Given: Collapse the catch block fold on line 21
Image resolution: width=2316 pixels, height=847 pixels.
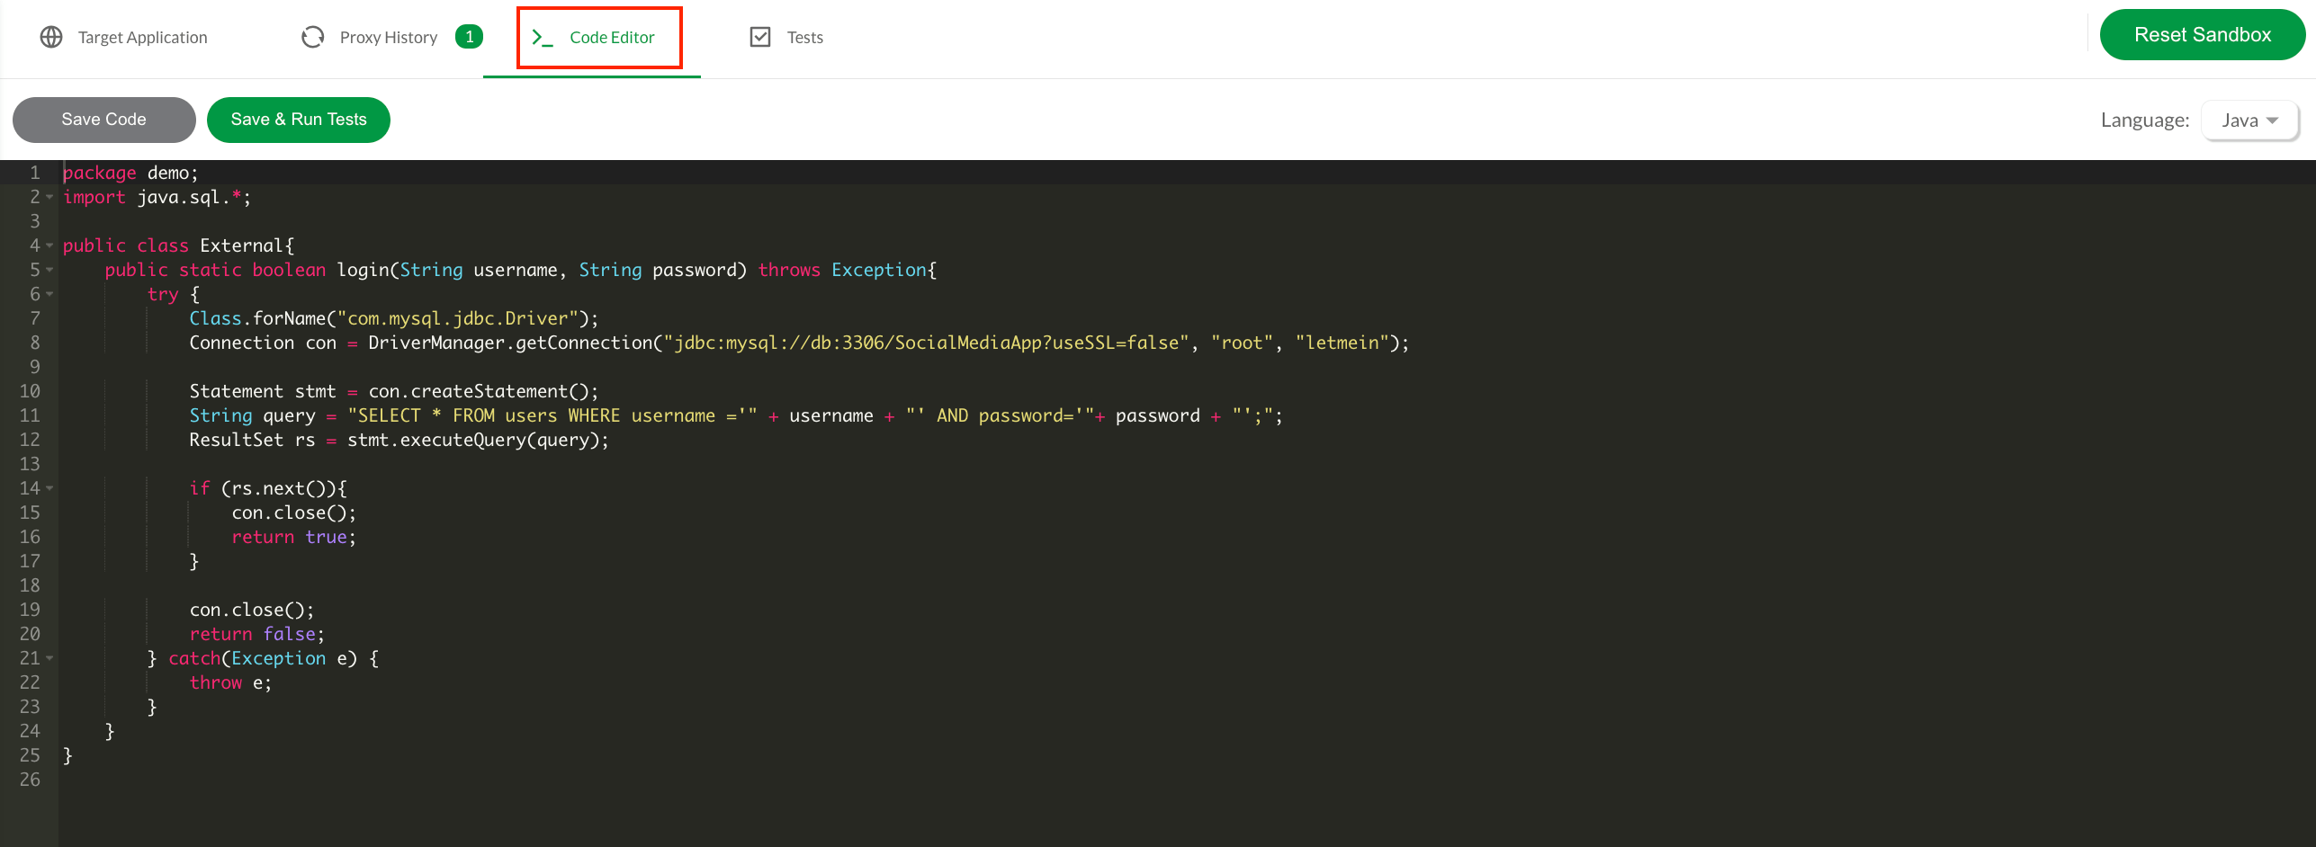Looking at the screenshot, I should coord(49,658).
